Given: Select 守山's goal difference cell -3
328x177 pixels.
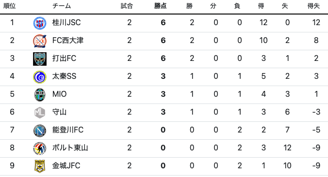Looking at the screenshot, I should (x=316, y=112).
